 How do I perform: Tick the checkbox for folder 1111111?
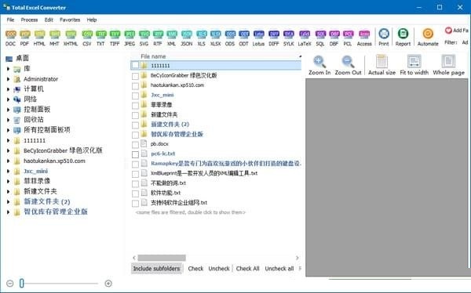click(135, 65)
